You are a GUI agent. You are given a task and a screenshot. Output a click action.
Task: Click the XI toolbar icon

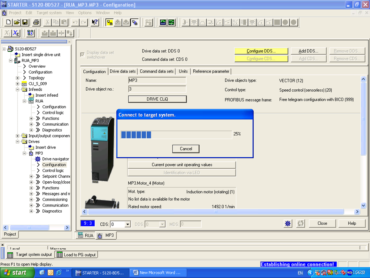coord(7,33)
